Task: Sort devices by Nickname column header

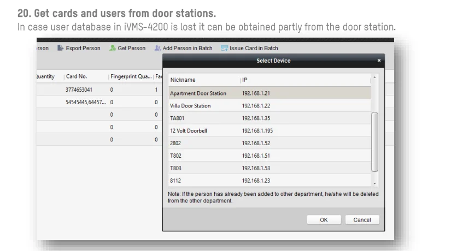Action: click(x=204, y=80)
